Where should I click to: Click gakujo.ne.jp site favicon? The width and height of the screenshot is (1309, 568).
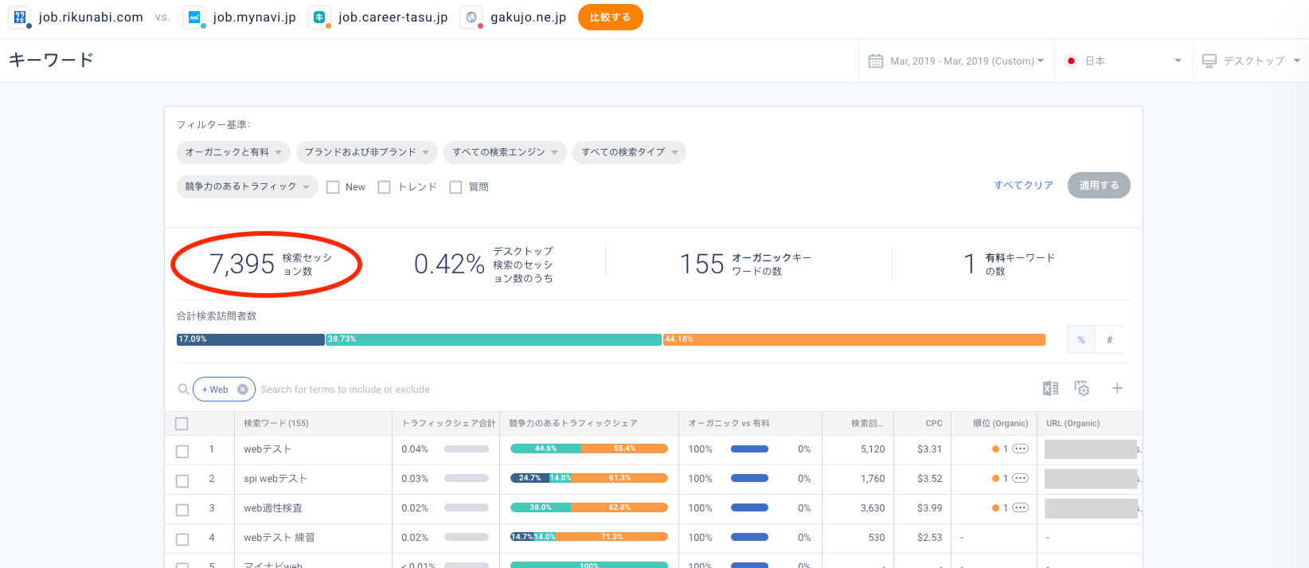click(471, 17)
